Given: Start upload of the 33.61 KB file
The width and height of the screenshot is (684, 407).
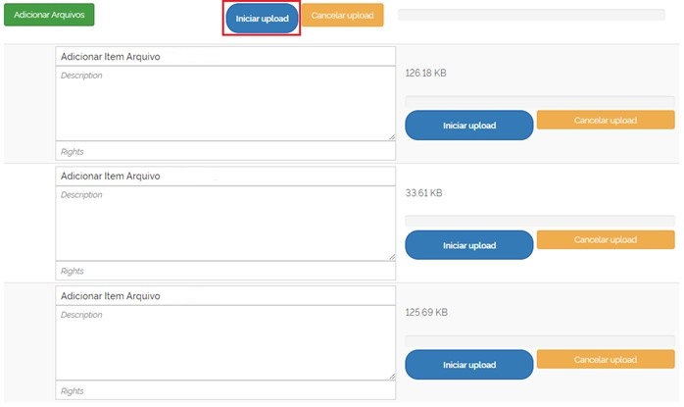Looking at the screenshot, I should (469, 245).
